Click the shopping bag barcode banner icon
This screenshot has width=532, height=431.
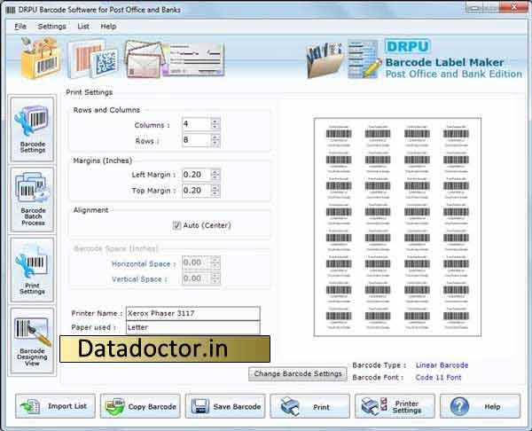41,58
